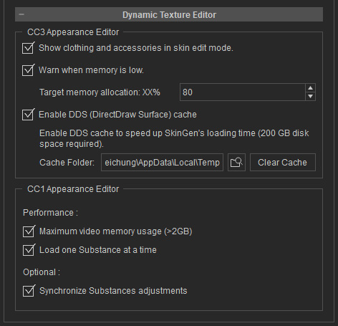Image resolution: width=338 pixels, height=326 pixels.
Task: Uncheck Enable DDS cache option
Action: pos(28,115)
